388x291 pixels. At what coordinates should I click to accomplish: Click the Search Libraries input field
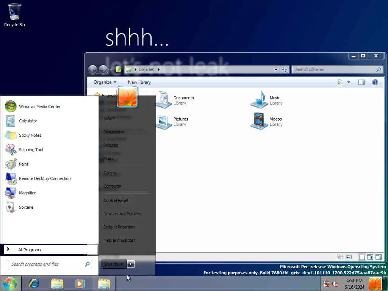tap(338, 70)
